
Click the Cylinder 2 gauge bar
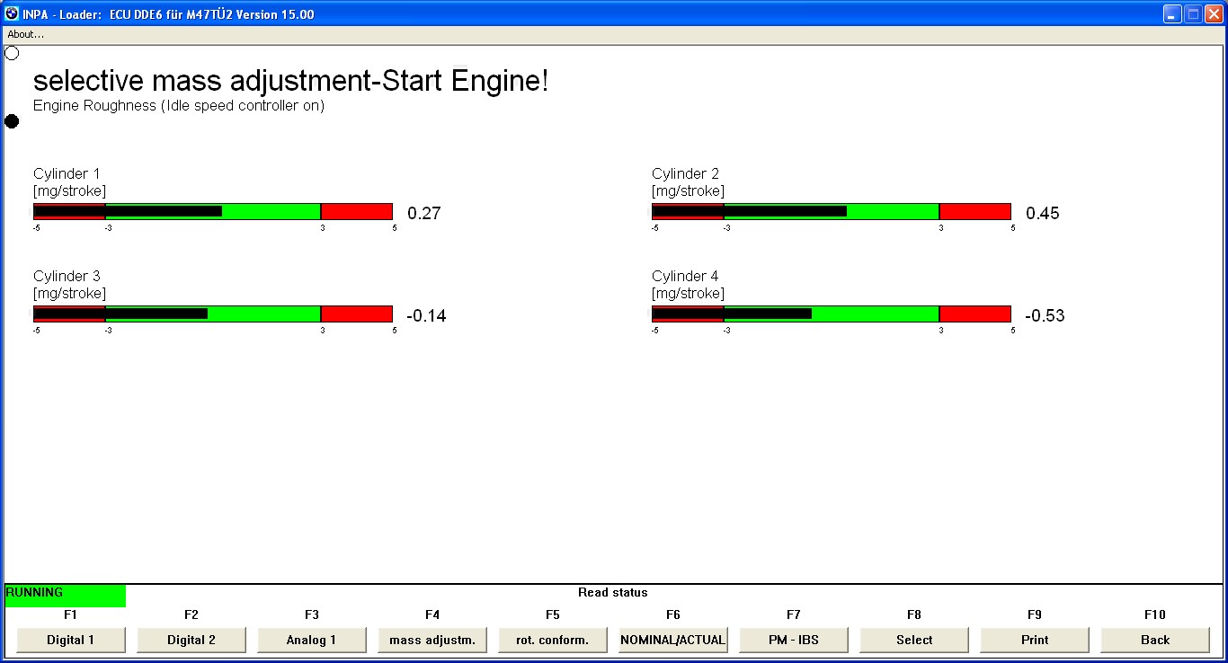point(832,212)
